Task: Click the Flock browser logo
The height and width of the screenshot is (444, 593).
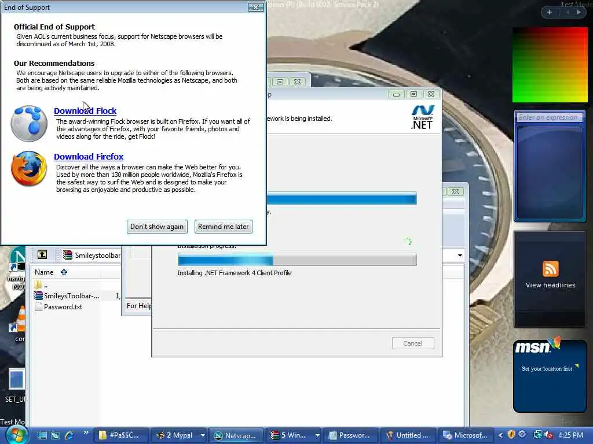Action: coord(29,124)
